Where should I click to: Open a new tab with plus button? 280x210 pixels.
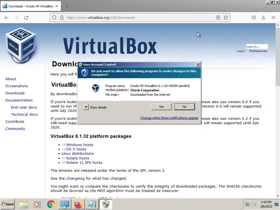[x=67, y=6]
